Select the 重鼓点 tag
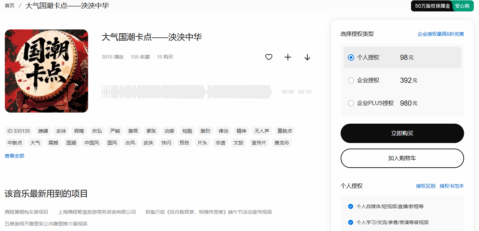Image resolution: width=479 pixels, height=231 pixels. click(285, 131)
